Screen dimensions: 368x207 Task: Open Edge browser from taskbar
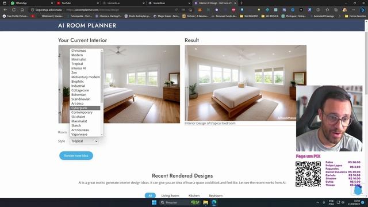click(x=214, y=202)
